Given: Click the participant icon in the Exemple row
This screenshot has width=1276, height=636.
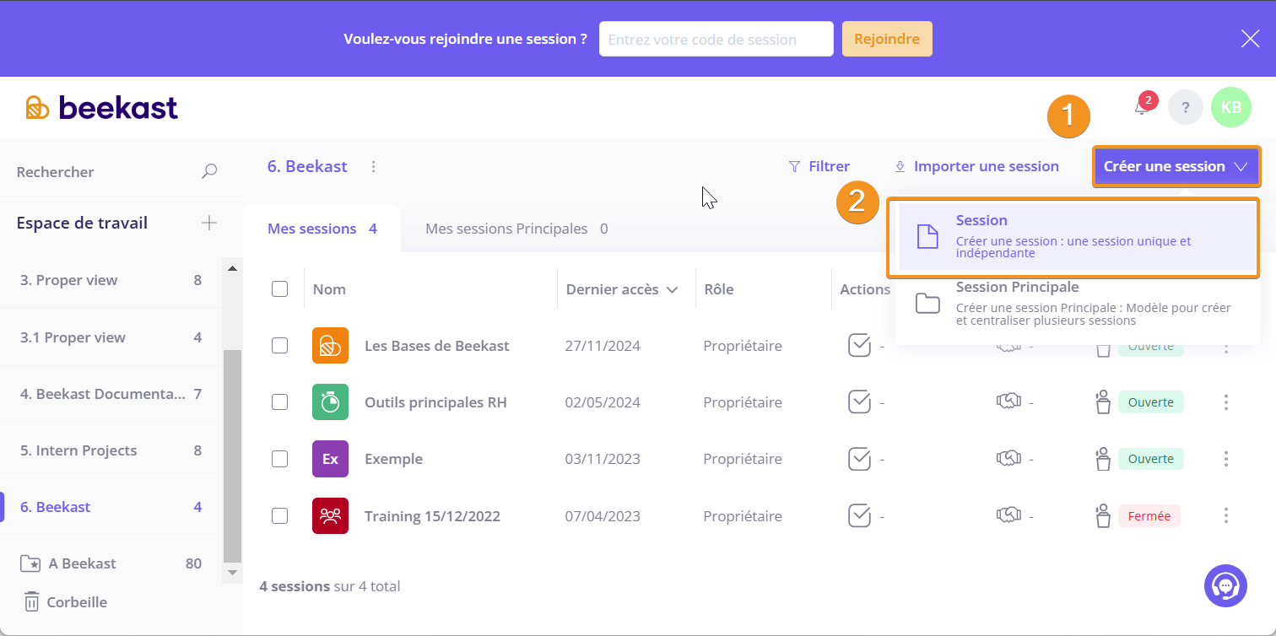Looking at the screenshot, I should 1102,459.
